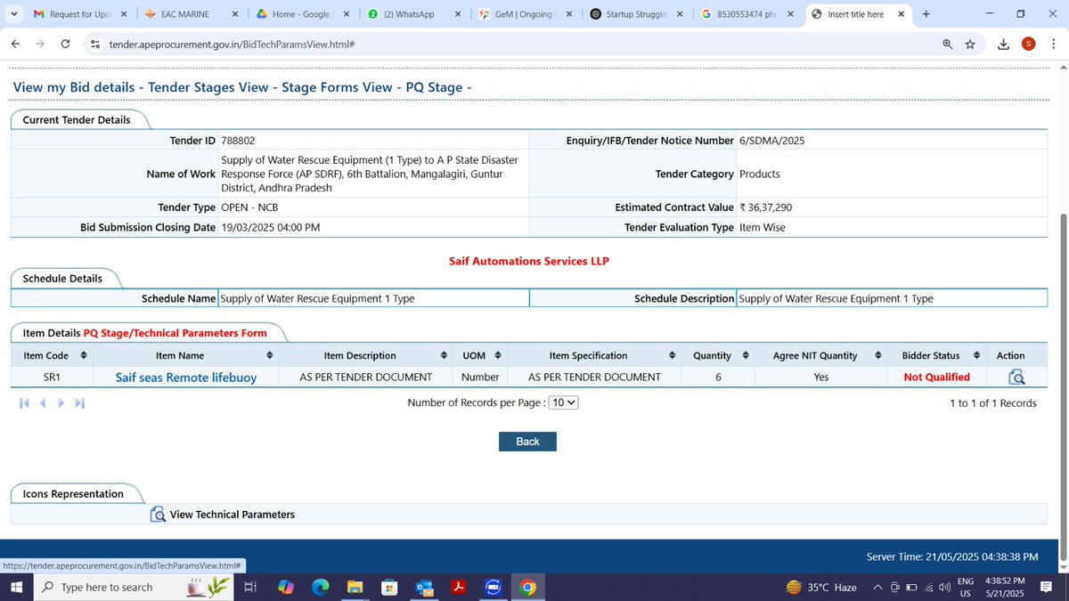Screen dimensions: 1069x601
Task: Open tab search dropdown arrow
Action: pos(13,14)
